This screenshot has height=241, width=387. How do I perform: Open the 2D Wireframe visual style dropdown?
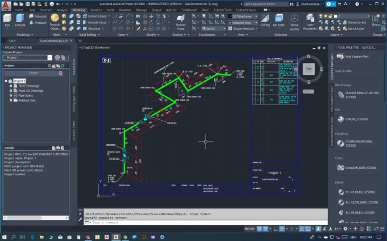tap(242, 16)
